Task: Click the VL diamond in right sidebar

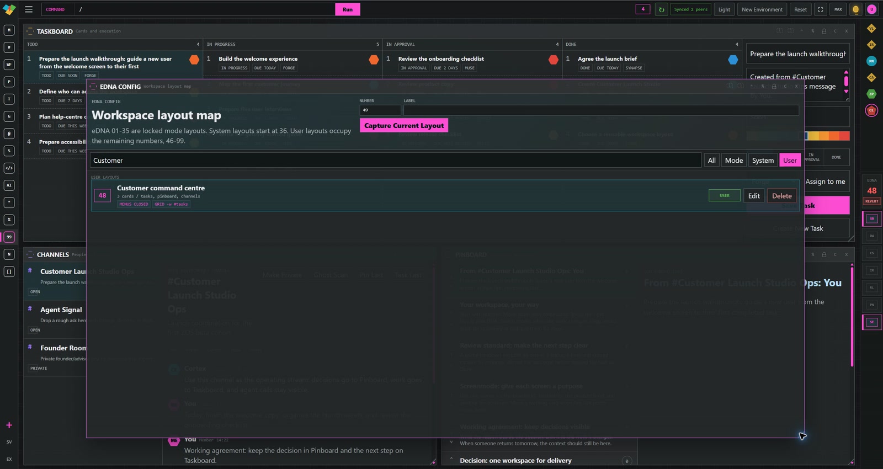Action: click(871, 28)
